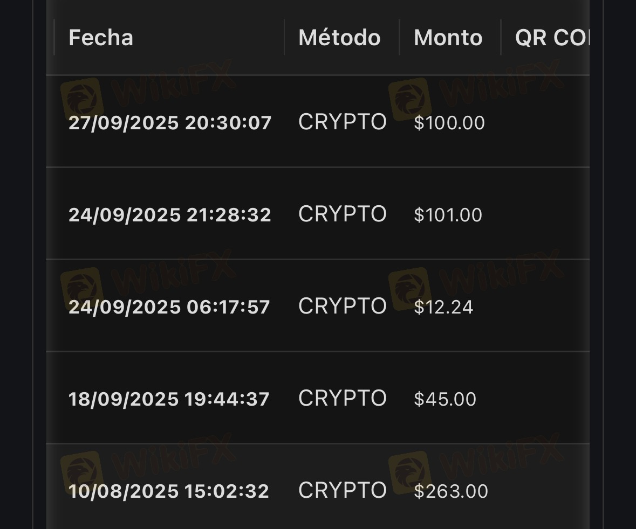Select the date 18/09/2025 19:44:37
The height and width of the screenshot is (529, 636).
[169, 399]
